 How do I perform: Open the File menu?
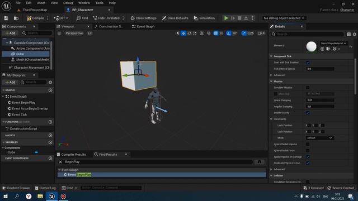[x=18, y=3]
